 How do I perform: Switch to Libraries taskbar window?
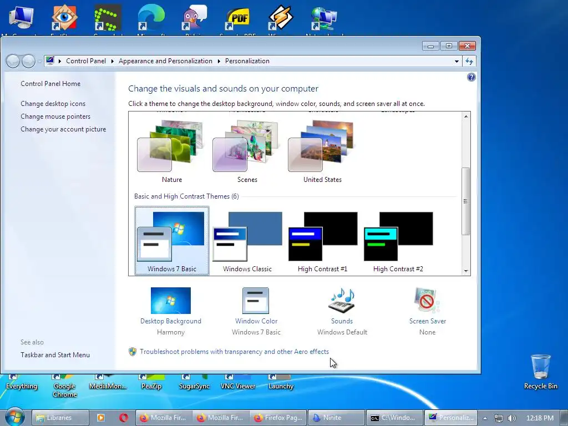click(x=60, y=418)
